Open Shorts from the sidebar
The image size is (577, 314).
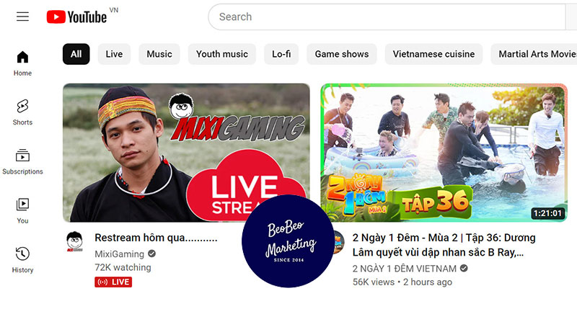click(x=22, y=112)
